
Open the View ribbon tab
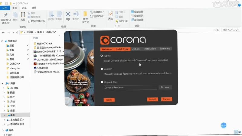[x=34, y=8]
